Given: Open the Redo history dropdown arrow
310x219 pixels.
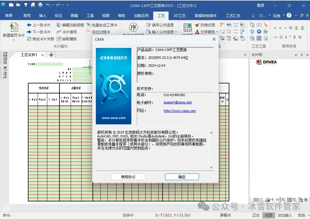Looking at the screenshot, I should pos(63,5).
